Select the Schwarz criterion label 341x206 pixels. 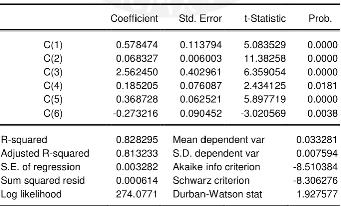[211, 181]
